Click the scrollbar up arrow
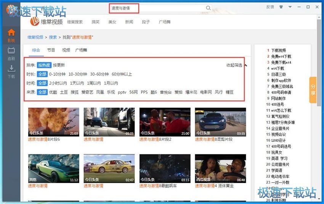The image size is (324, 204). point(319,17)
